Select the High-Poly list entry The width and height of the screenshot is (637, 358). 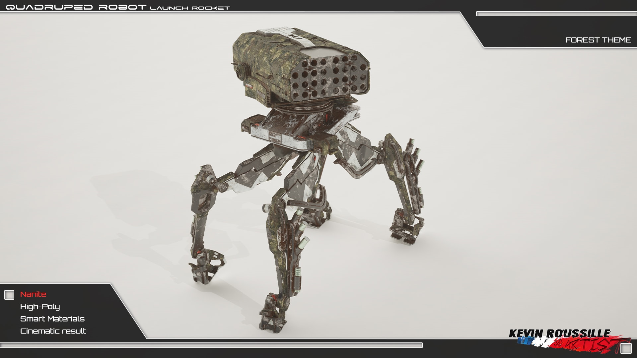tap(40, 307)
